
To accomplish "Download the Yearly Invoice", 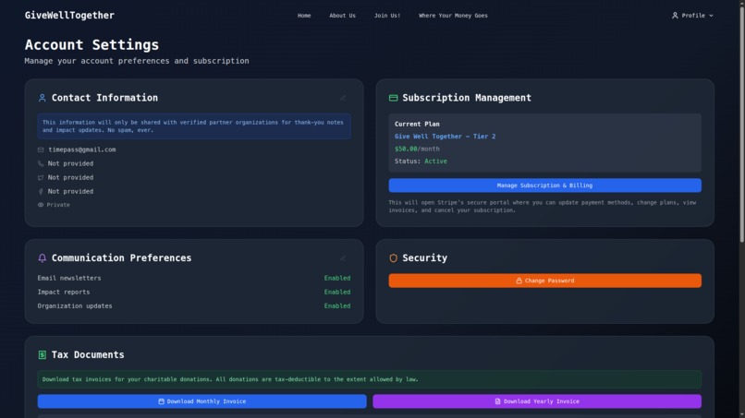I will [x=537, y=401].
